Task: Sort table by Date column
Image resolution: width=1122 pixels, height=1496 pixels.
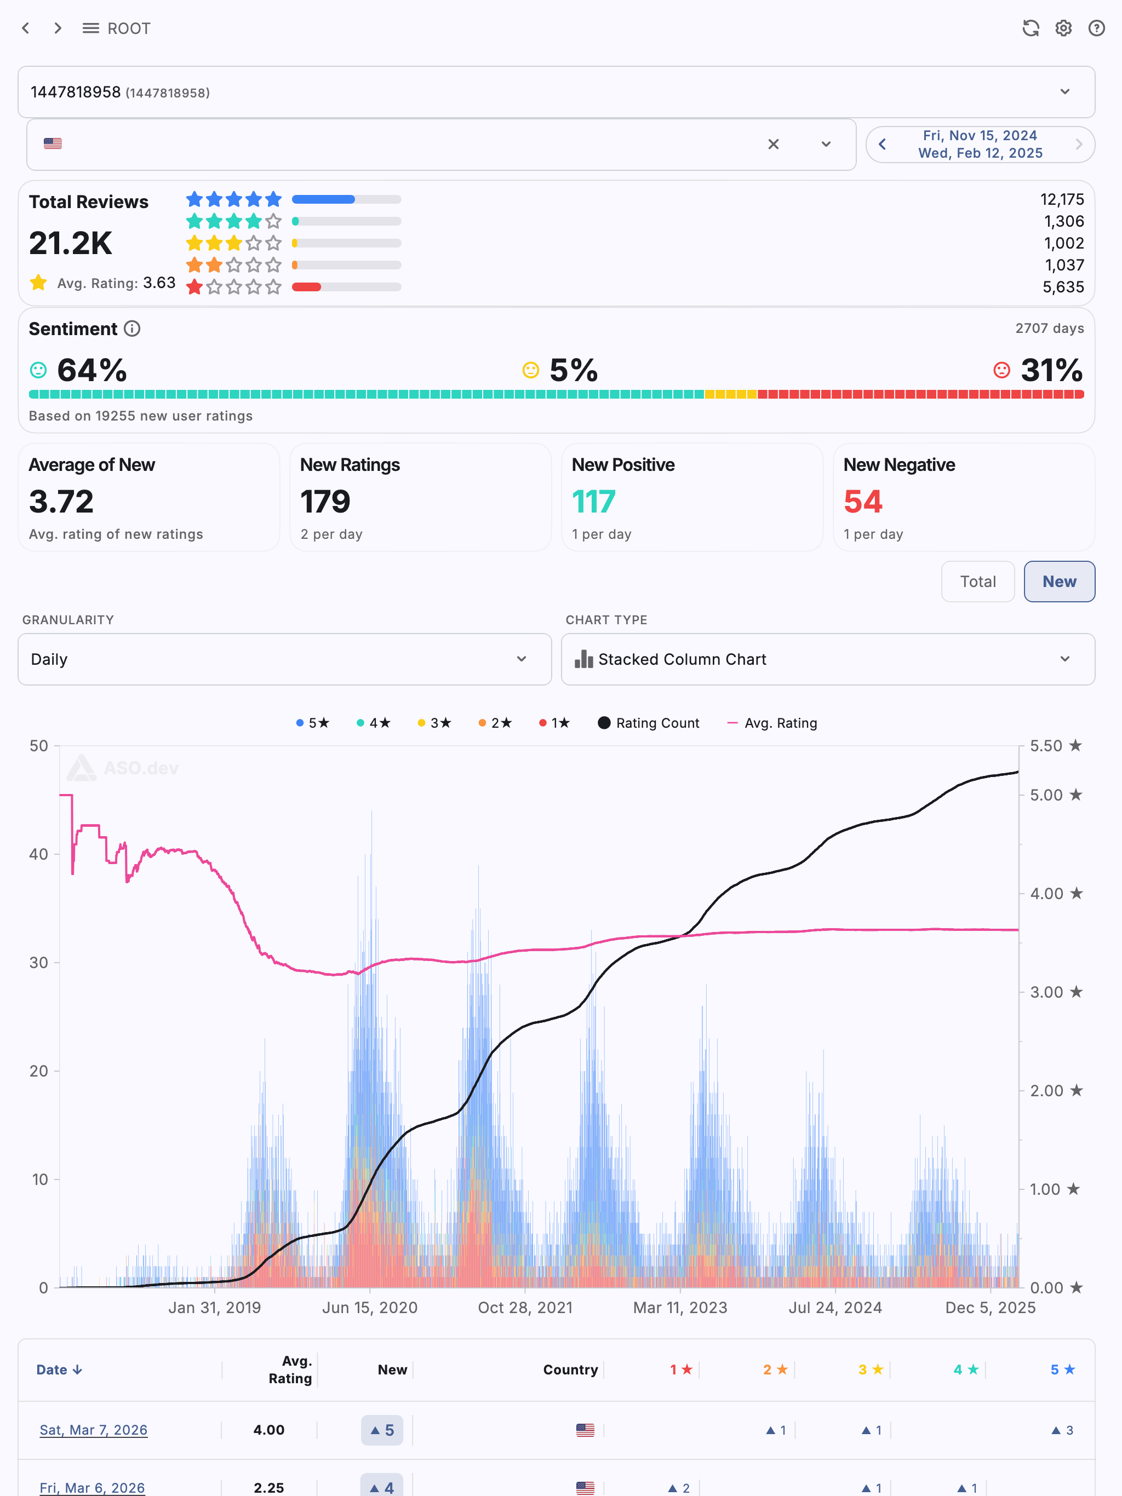Action: (59, 1370)
